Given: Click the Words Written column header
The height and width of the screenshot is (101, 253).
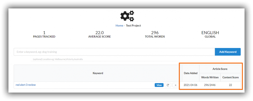Looking at the screenshot, I should click(x=210, y=77).
